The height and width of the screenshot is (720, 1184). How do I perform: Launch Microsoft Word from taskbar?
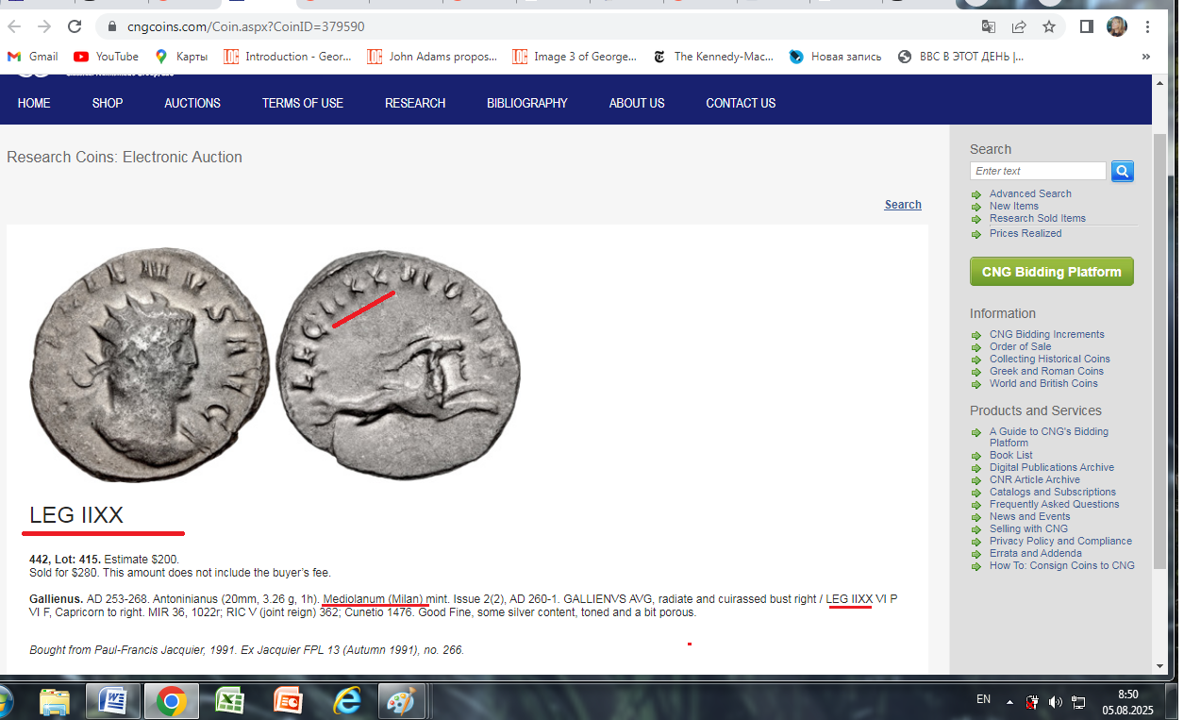tap(112, 701)
